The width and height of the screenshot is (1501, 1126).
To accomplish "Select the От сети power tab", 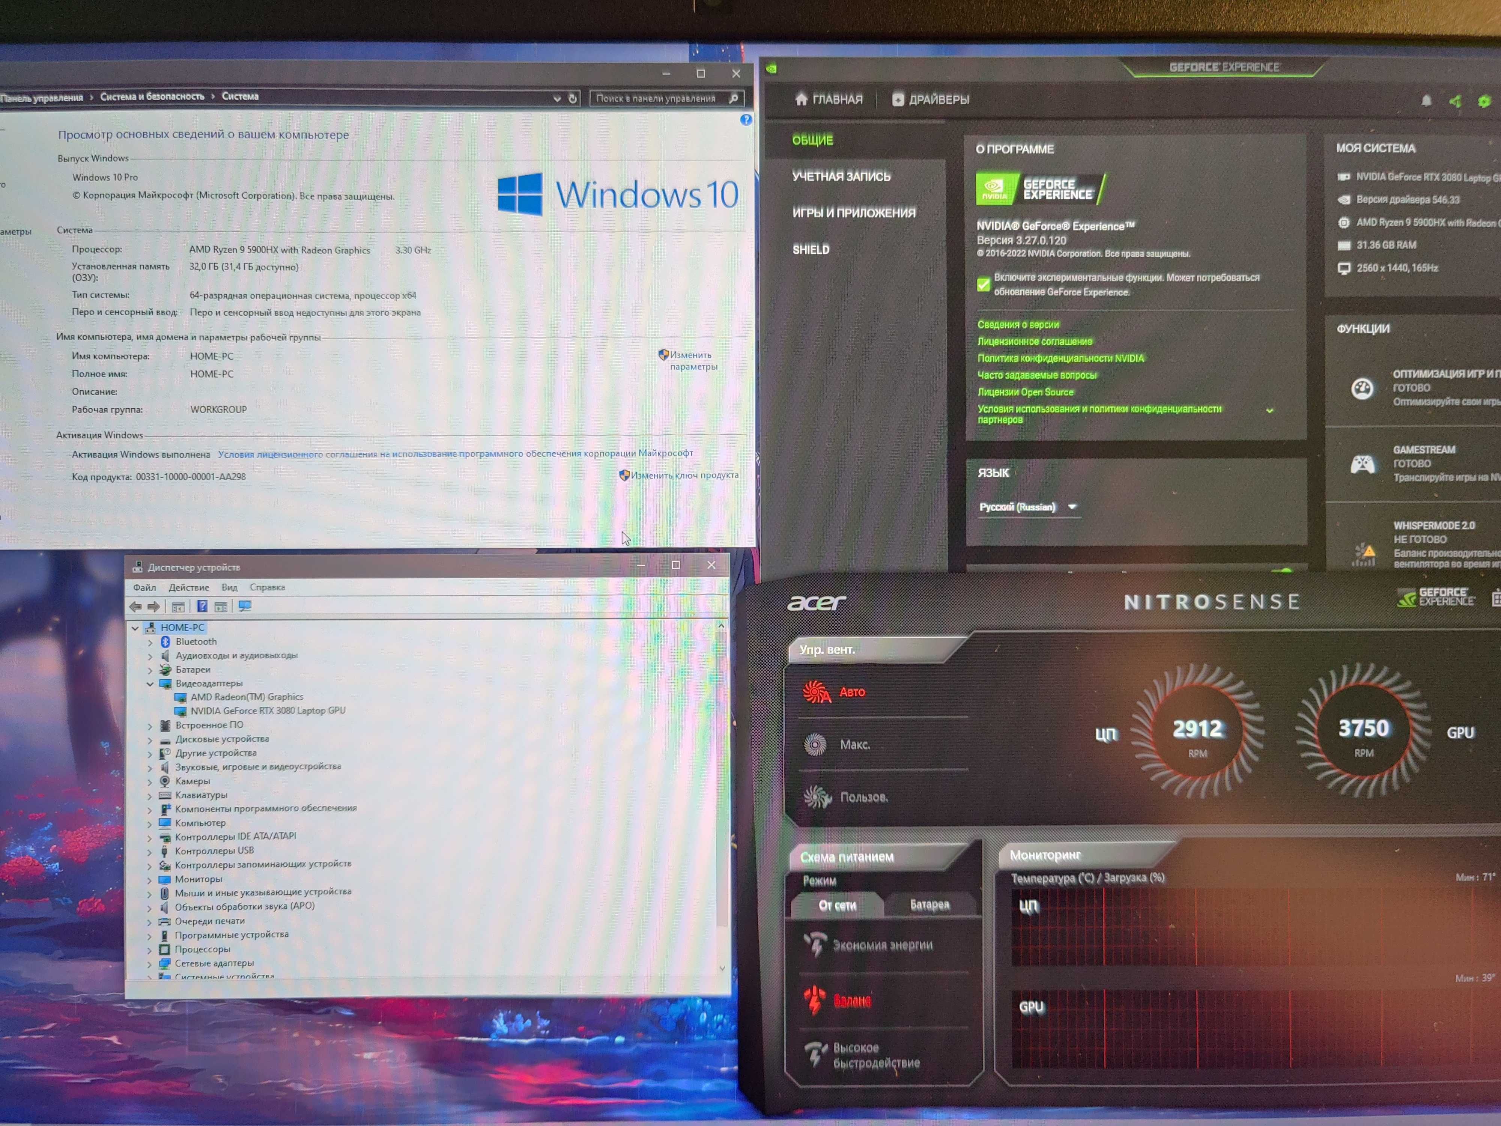I will coord(837,905).
